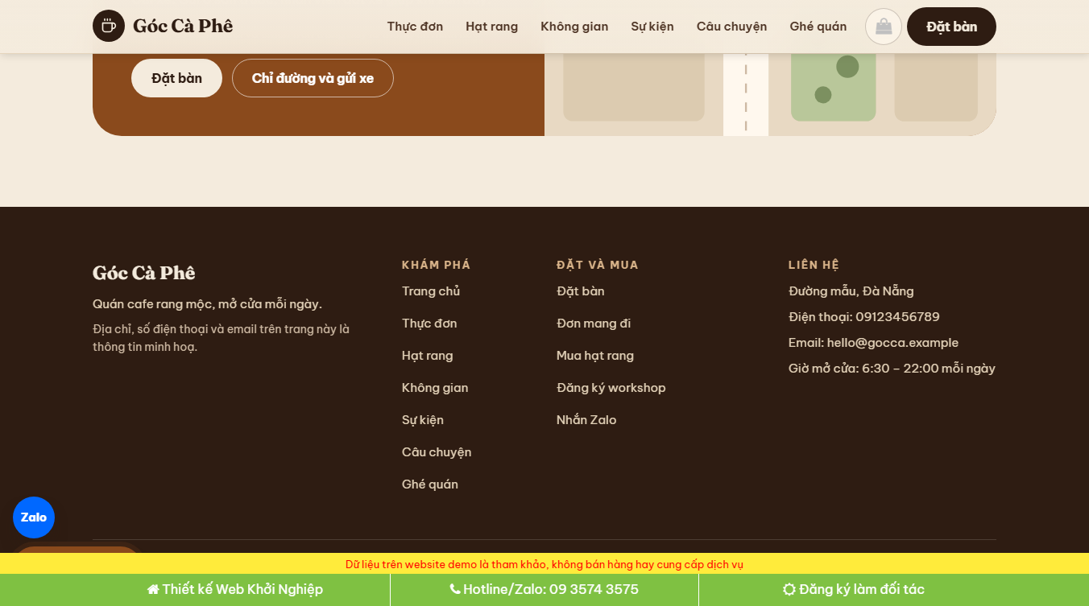The width and height of the screenshot is (1089, 606).
Task: Open Không gian link in the footer
Action: [x=435, y=388]
